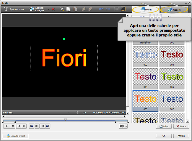Screen dimensions: 192x141
Task: Click the Salva button
Action: 163,126
